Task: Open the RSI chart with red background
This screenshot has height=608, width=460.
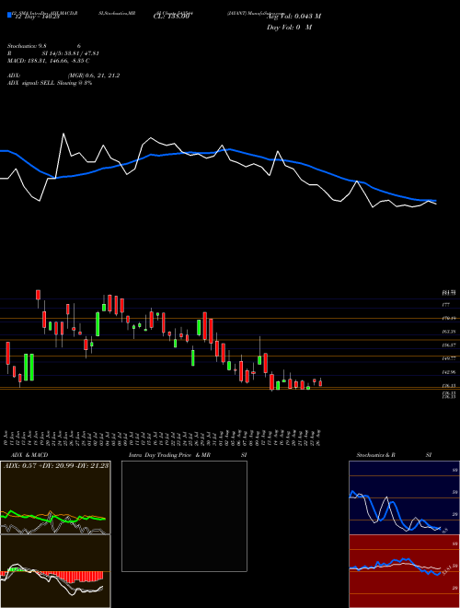Action: coord(404,571)
